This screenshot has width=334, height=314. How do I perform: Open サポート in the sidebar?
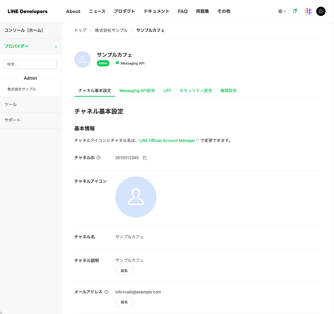(x=31, y=120)
